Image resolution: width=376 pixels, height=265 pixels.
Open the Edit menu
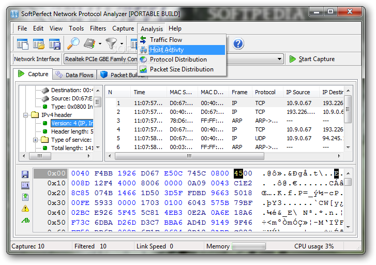pos(38,28)
